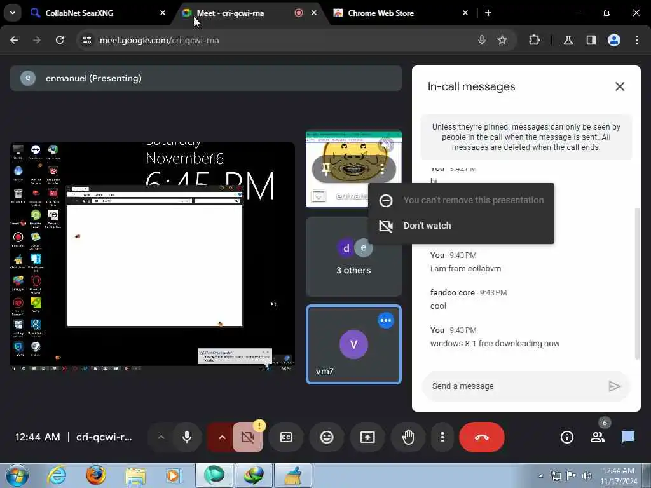Click the enmanuel (Presenting) banner
The height and width of the screenshot is (488, 651).
[206, 78]
